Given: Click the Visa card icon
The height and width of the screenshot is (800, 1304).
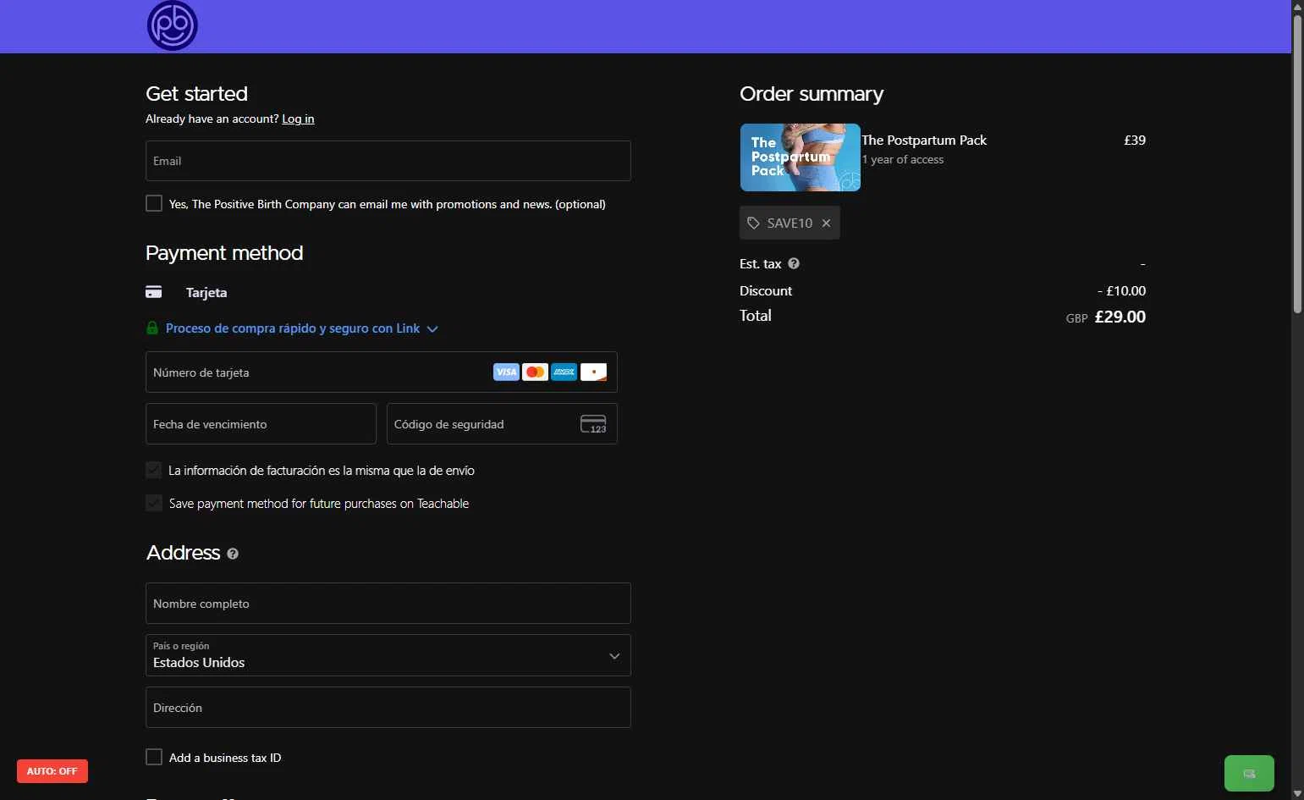Looking at the screenshot, I should tap(506, 372).
